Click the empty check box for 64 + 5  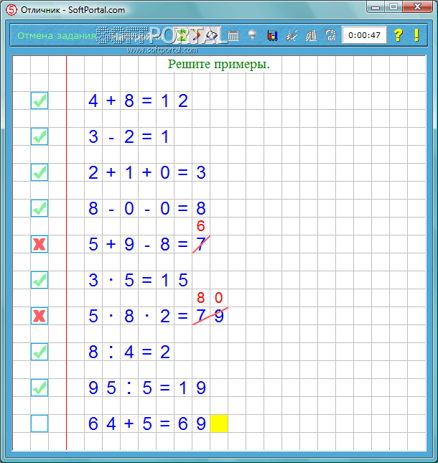point(39,424)
